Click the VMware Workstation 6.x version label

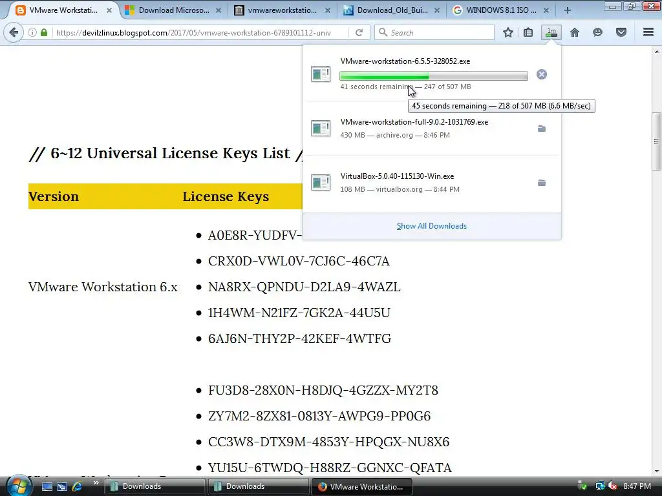pyautogui.click(x=103, y=287)
